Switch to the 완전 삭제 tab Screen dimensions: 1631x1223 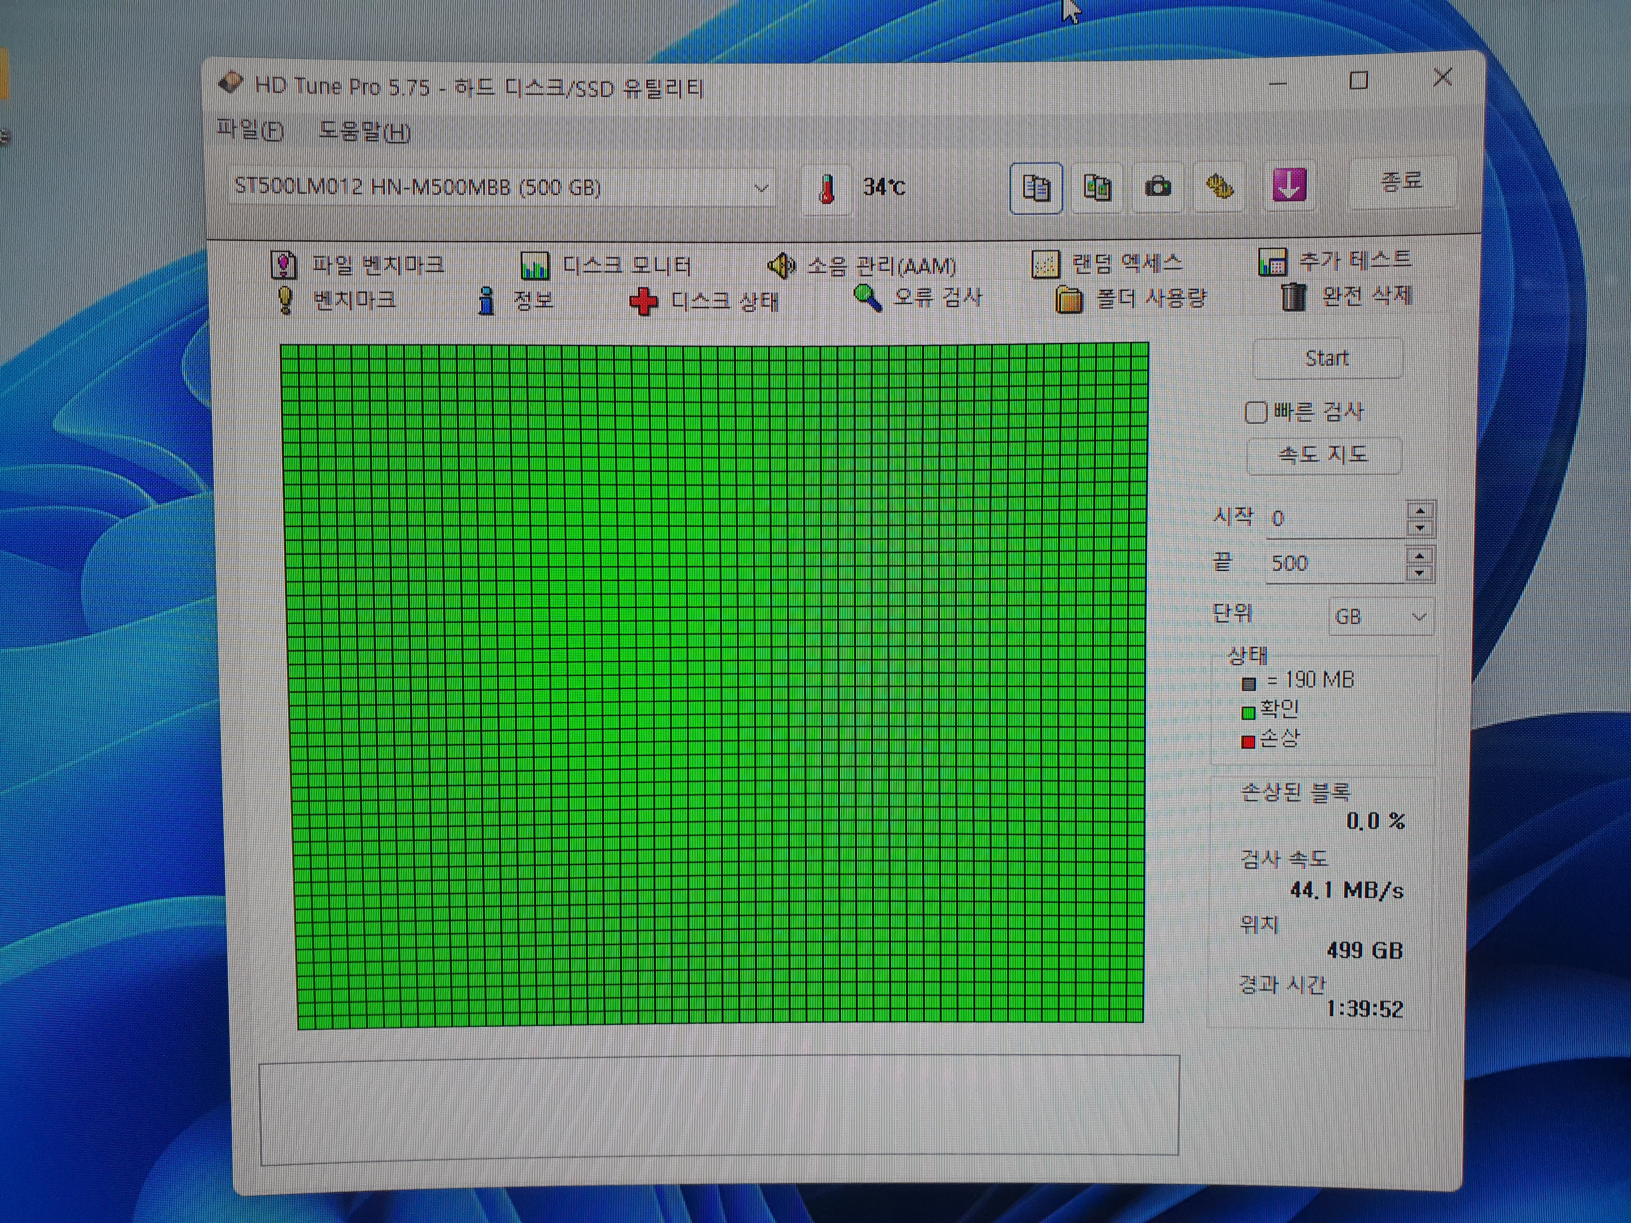tap(1346, 296)
